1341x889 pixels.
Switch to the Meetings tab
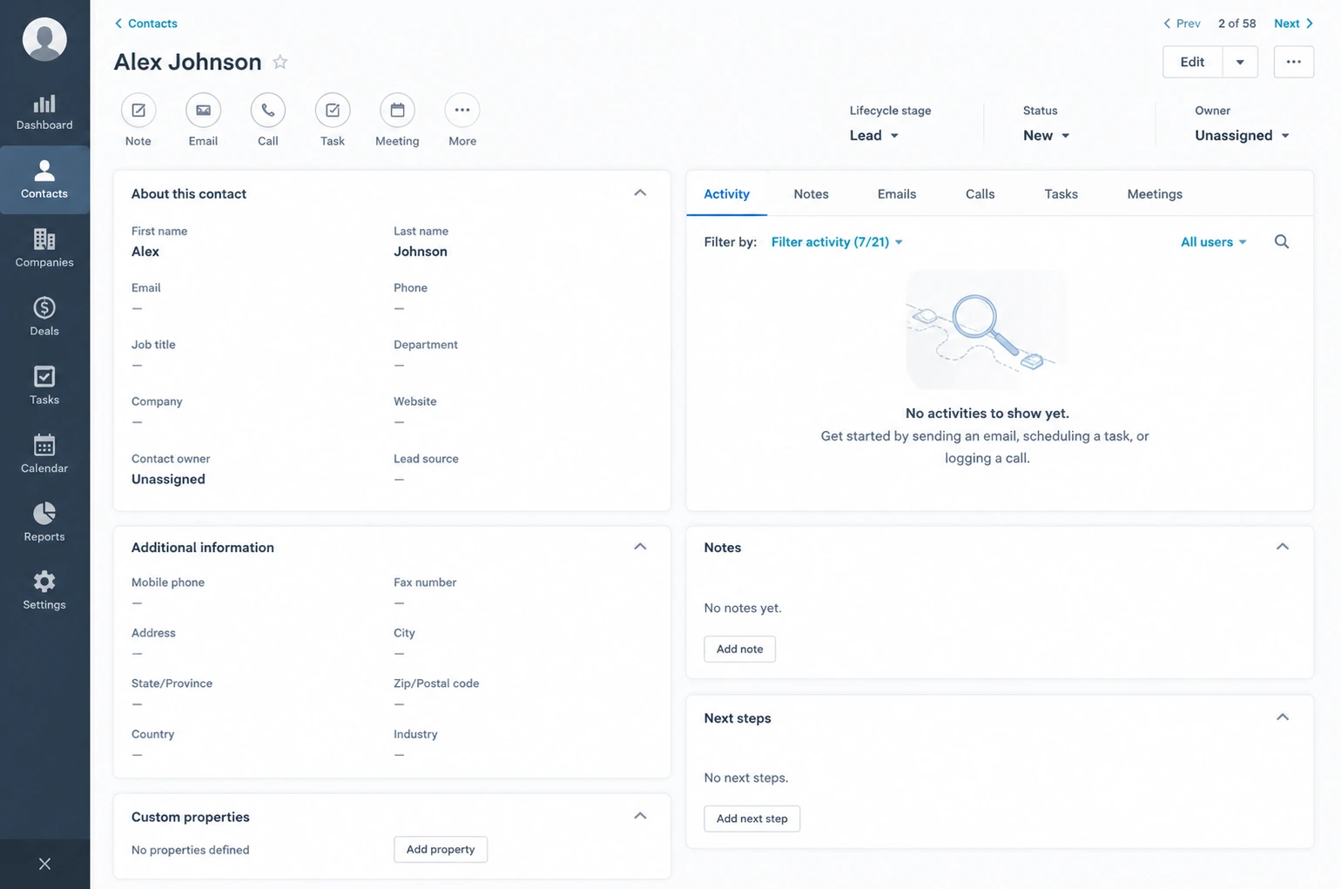(1155, 194)
